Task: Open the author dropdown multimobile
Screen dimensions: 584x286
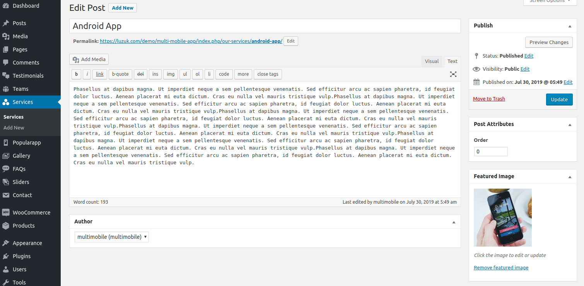Action: pos(112,237)
